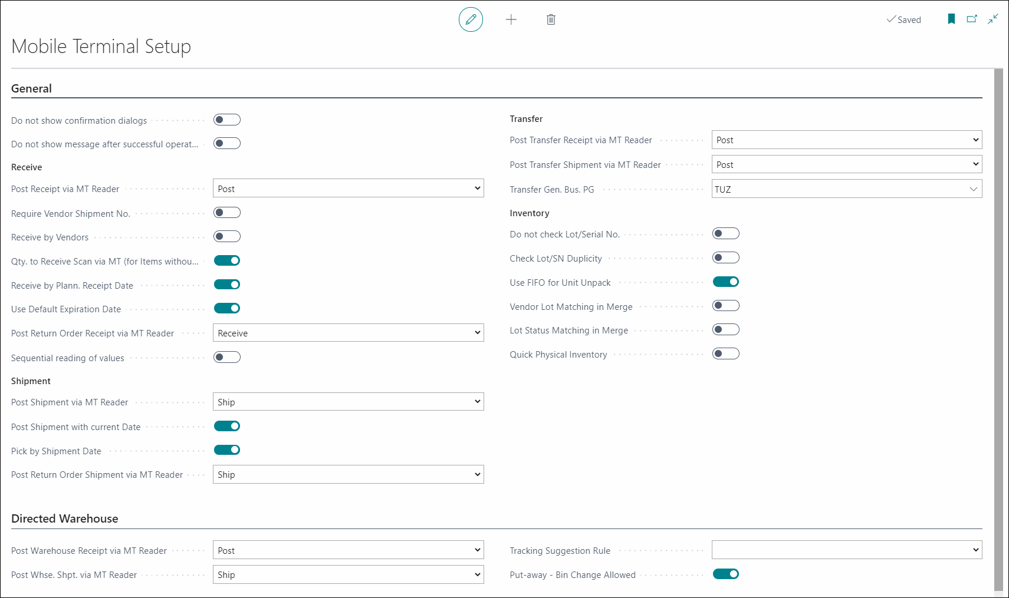Click the collapse page arrows icon
Image resolution: width=1009 pixels, height=598 pixels.
pos(993,19)
